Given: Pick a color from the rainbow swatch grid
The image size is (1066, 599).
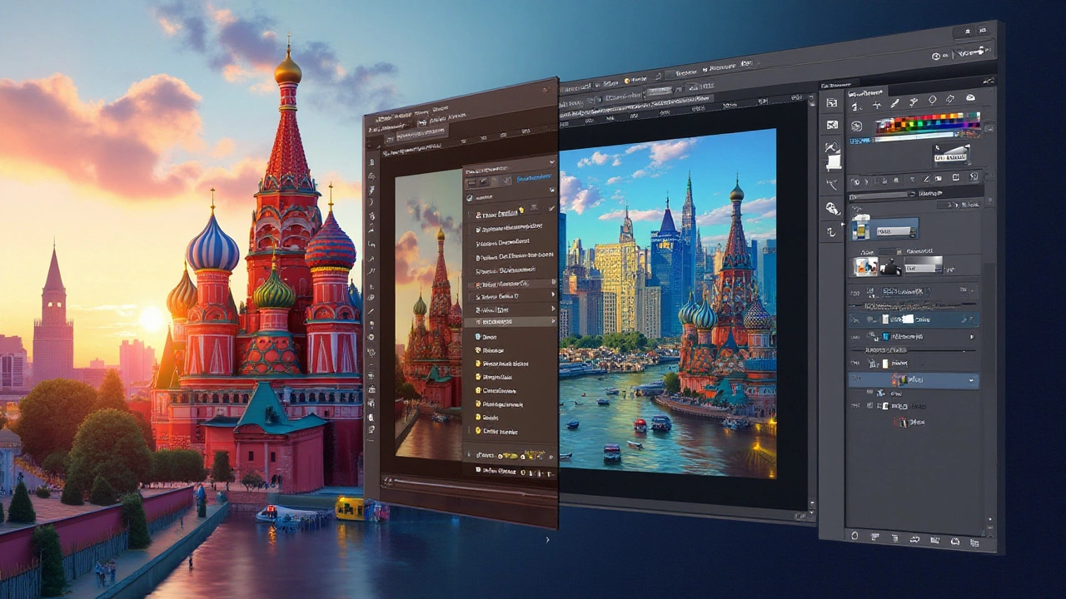Looking at the screenshot, I should (928, 122).
